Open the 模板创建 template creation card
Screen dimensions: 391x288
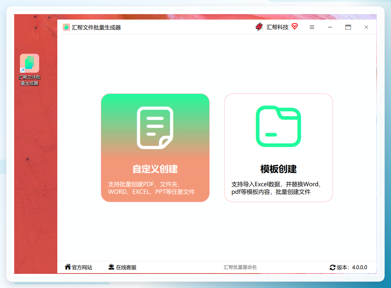click(278, 148)
